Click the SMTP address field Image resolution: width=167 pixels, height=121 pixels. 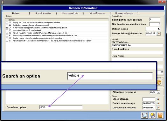[x=137, y=45]
